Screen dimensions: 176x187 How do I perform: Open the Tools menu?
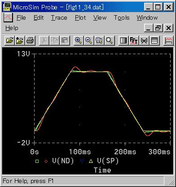tap(122, 18)
